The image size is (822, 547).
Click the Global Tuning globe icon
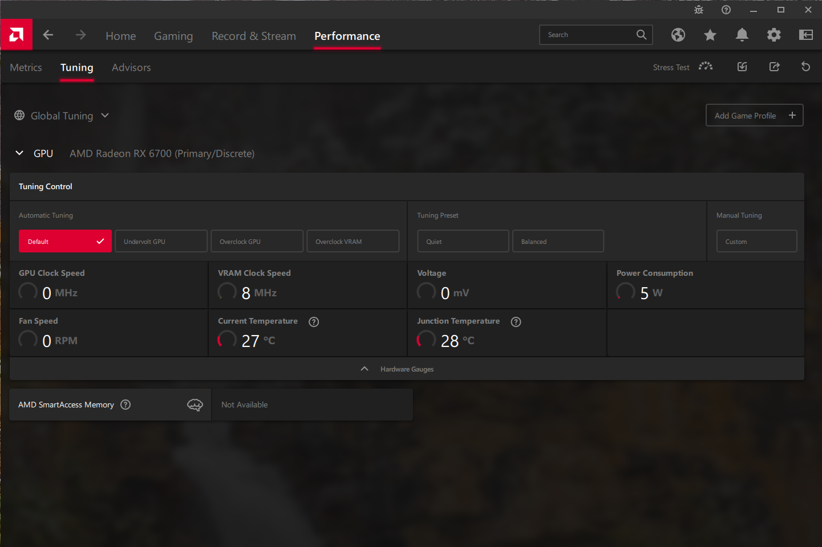tap(19, 115)
